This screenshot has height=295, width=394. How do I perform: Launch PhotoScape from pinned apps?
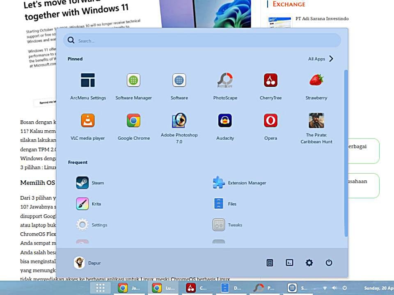pos(225,86)
